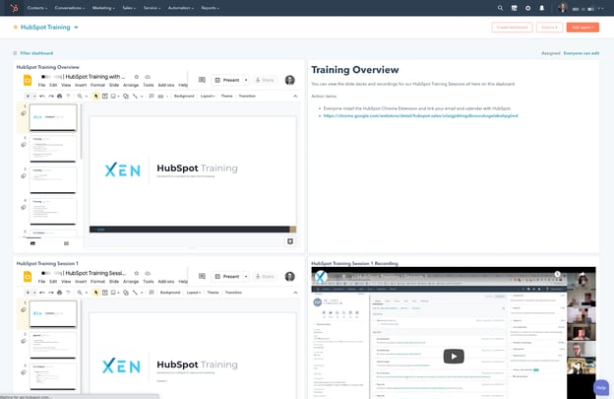614x399 pixels.
Task: Click zoom magnifier in Overview toolbar
Action: coord(80,96)
